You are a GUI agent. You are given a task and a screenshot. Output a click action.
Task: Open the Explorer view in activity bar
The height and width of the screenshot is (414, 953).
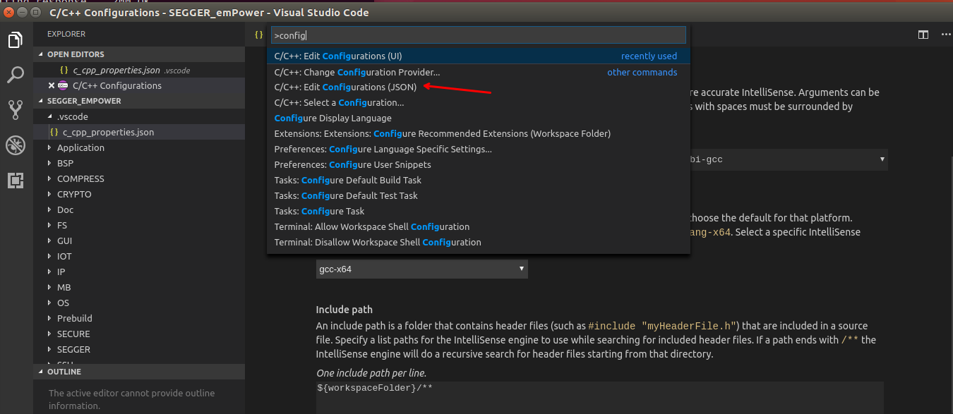[16, 40]
